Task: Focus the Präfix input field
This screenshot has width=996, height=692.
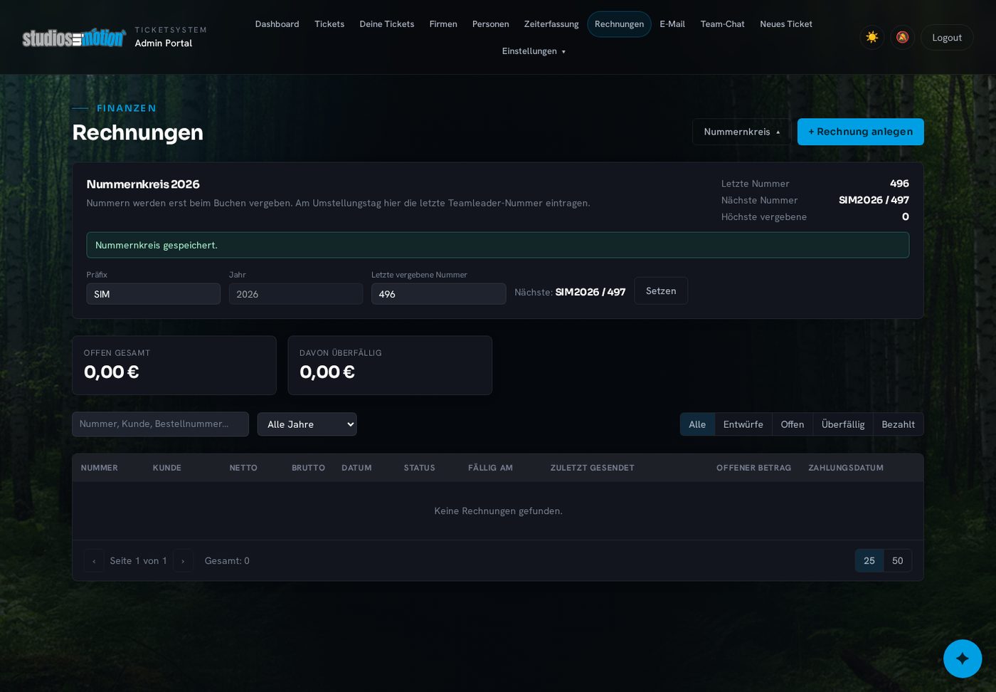Action: [x=154, y=294]
